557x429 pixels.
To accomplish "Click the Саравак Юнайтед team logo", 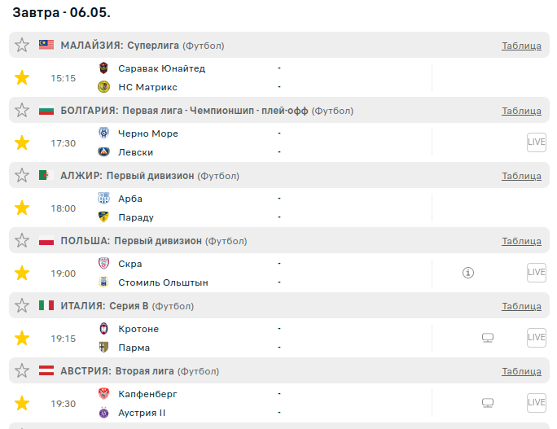I will pyautogui.click(x=103, y=68).
